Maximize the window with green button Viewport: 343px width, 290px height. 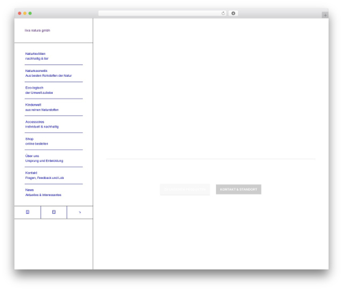30,14
